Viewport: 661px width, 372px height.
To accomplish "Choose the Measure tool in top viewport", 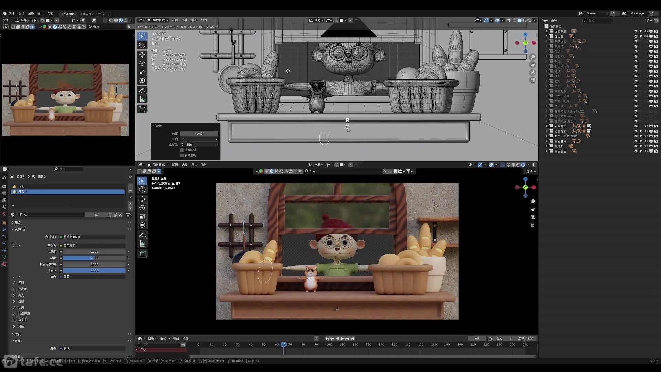I will pos(142,99).
